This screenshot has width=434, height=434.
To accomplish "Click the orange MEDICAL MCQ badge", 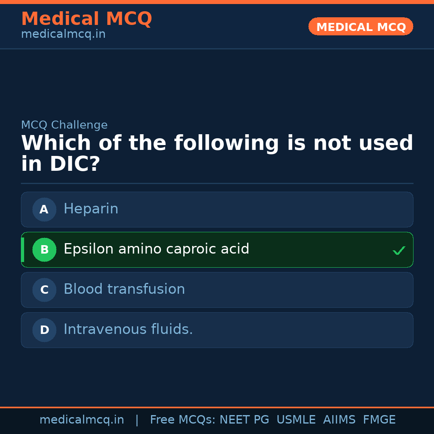I will 361,27.
